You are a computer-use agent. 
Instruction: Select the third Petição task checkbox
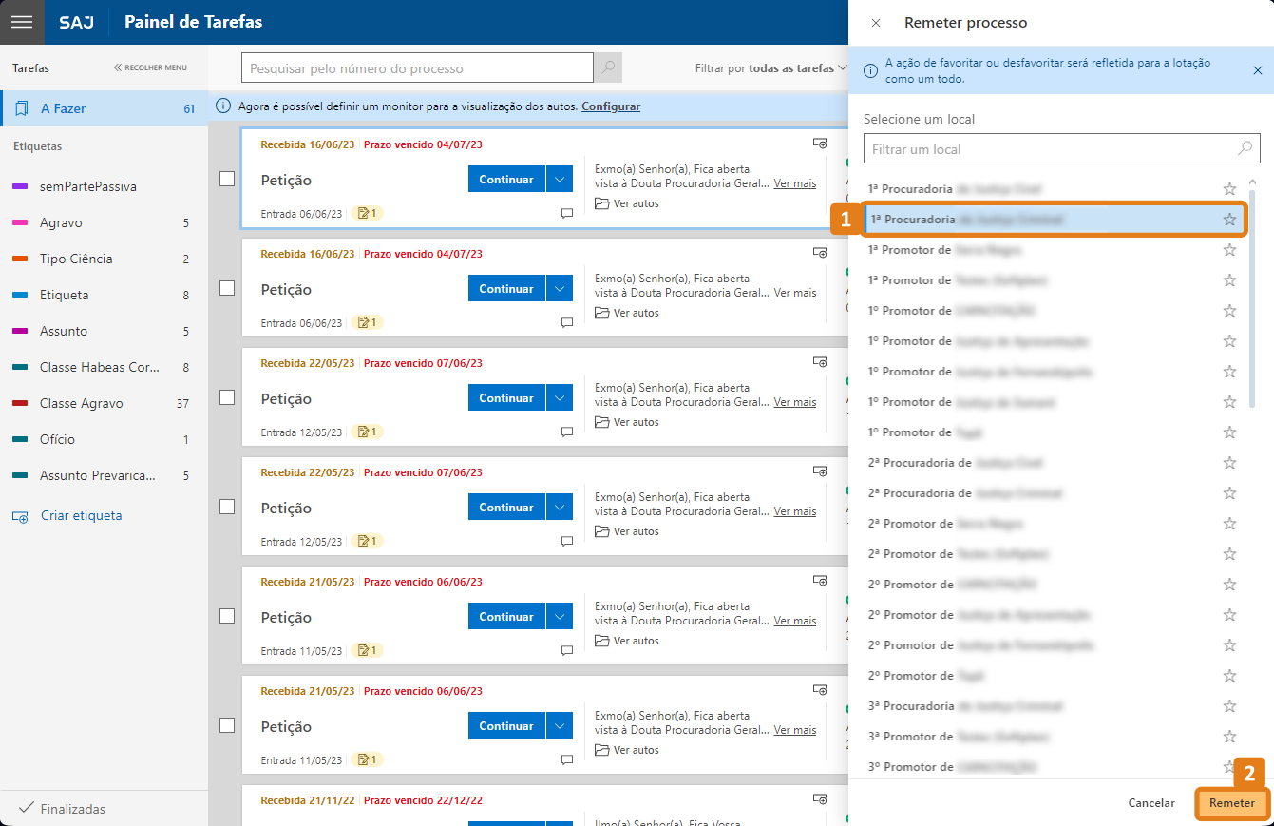227,397
